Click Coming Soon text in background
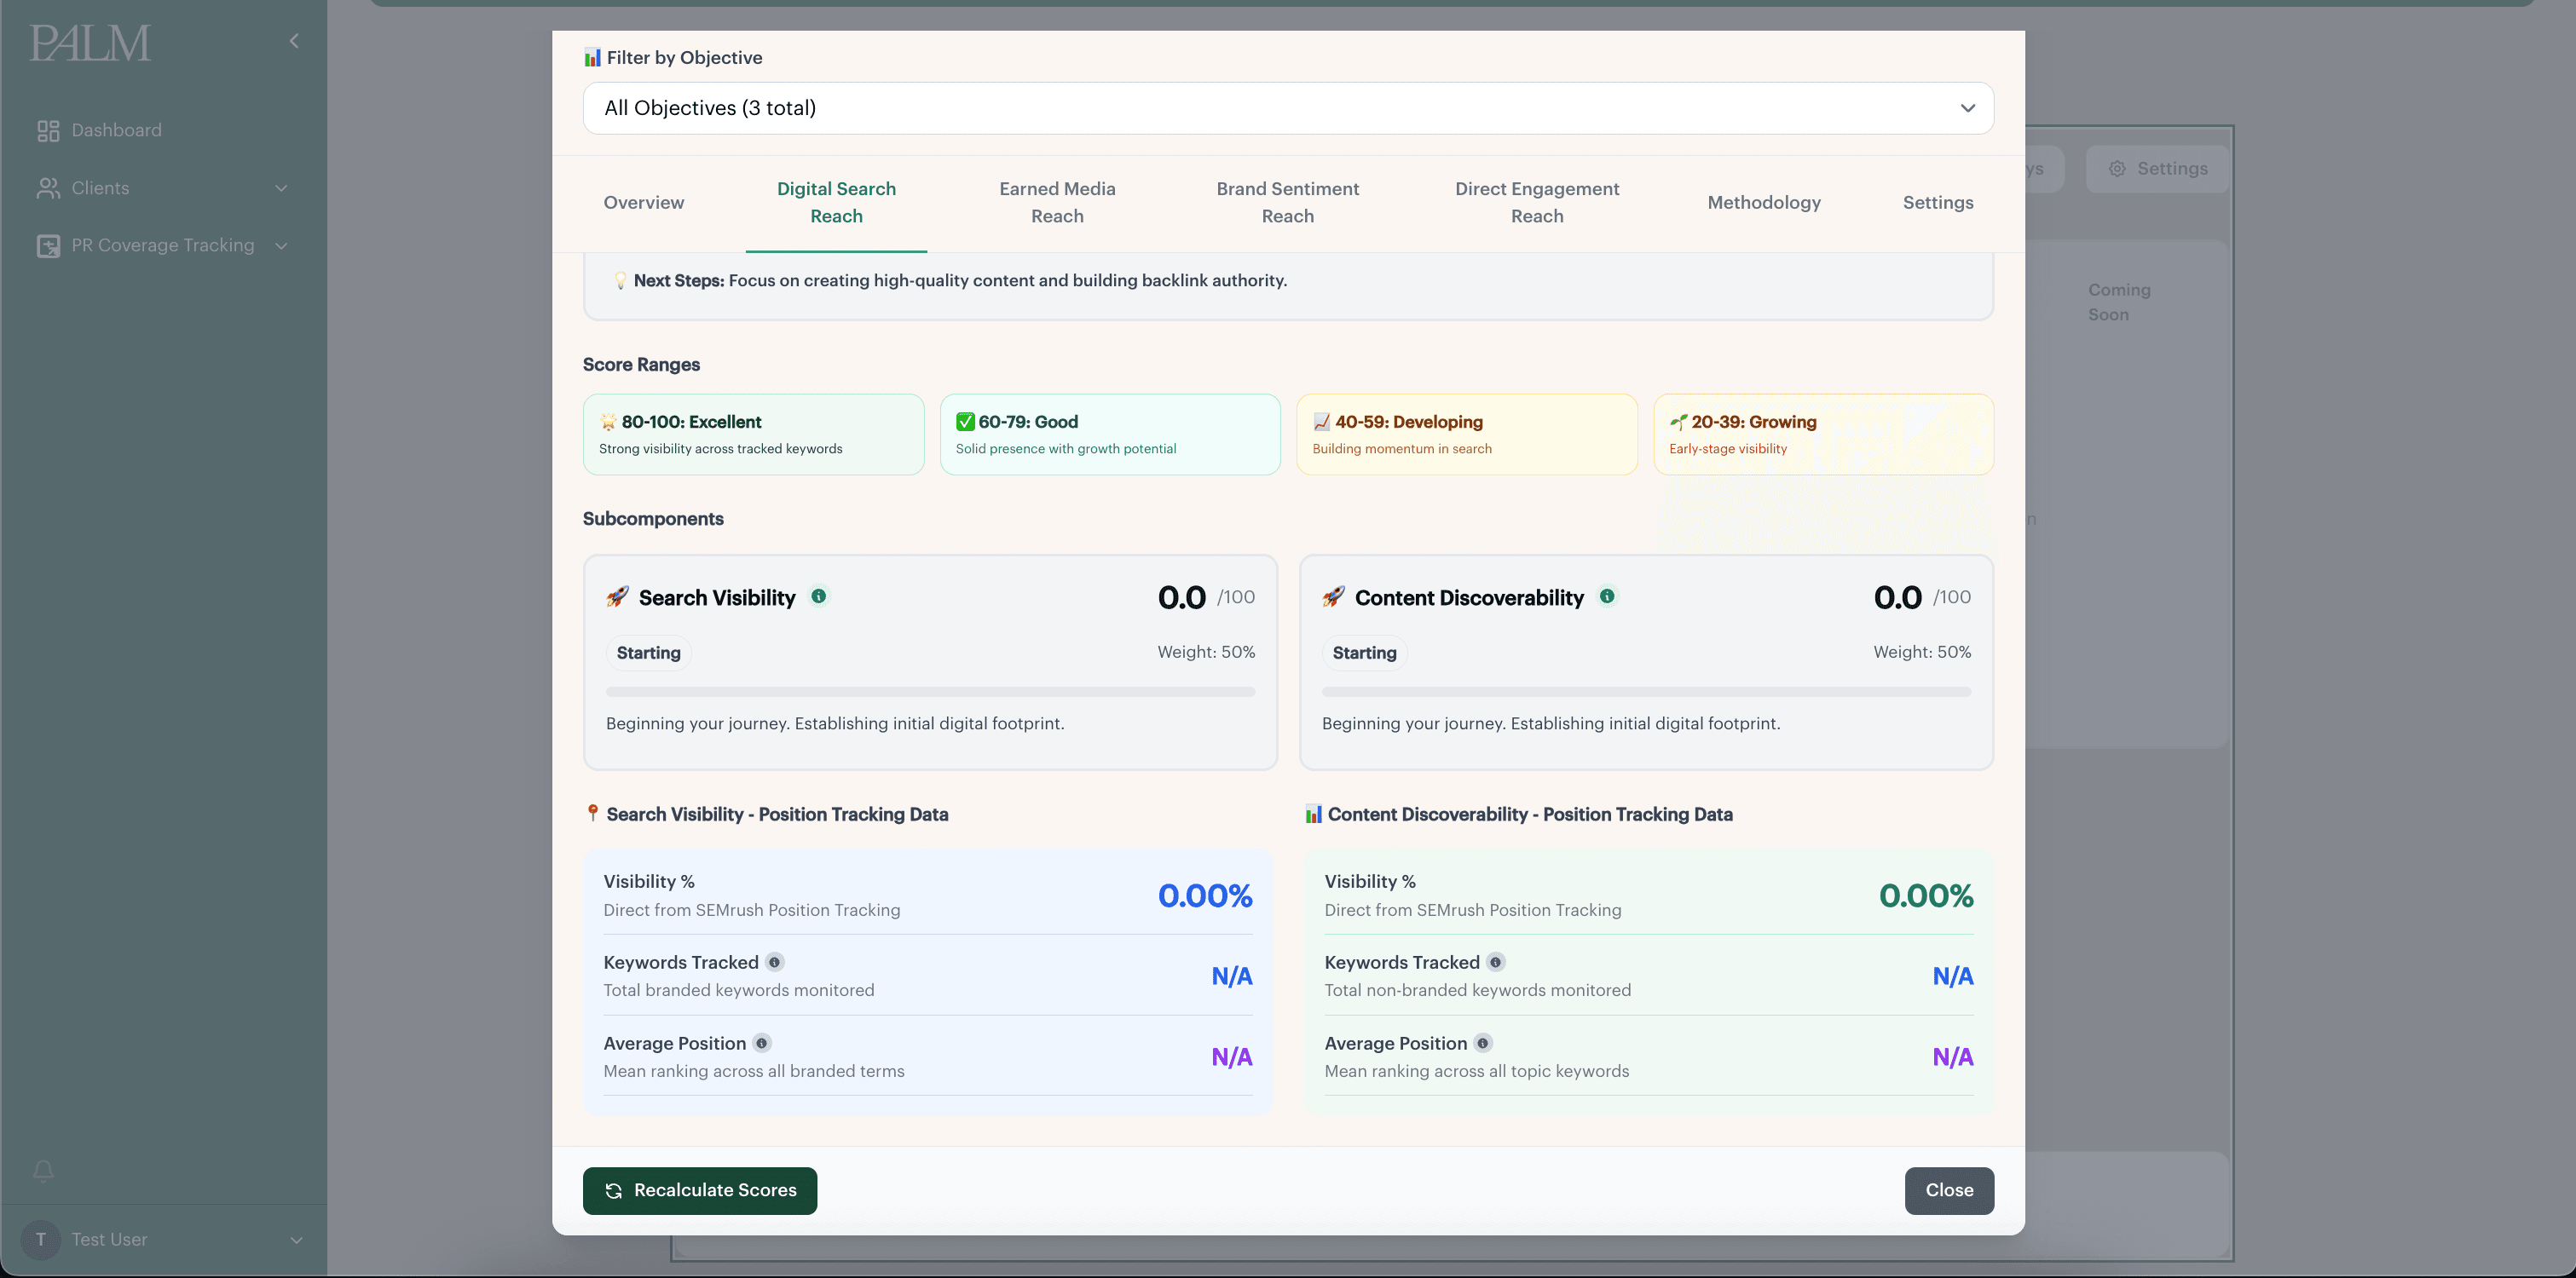This screenshot has height=1278, width=2576. 2119,302
